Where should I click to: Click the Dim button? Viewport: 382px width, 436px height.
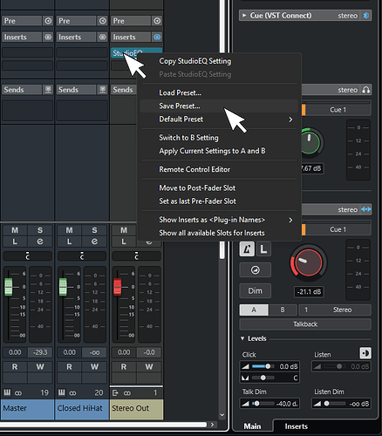pos(256,290)
